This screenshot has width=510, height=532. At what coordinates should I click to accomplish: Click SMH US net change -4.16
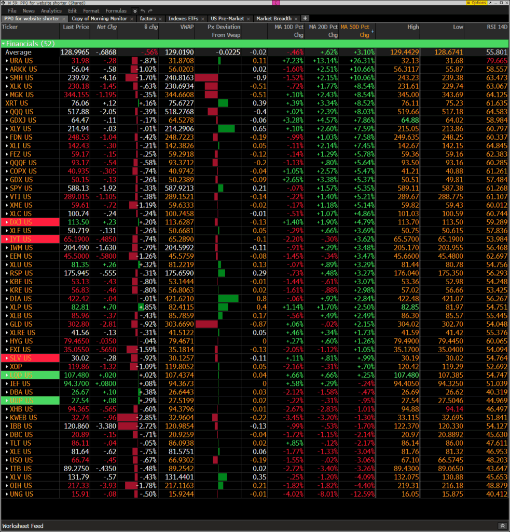click(x=107, y=78)
